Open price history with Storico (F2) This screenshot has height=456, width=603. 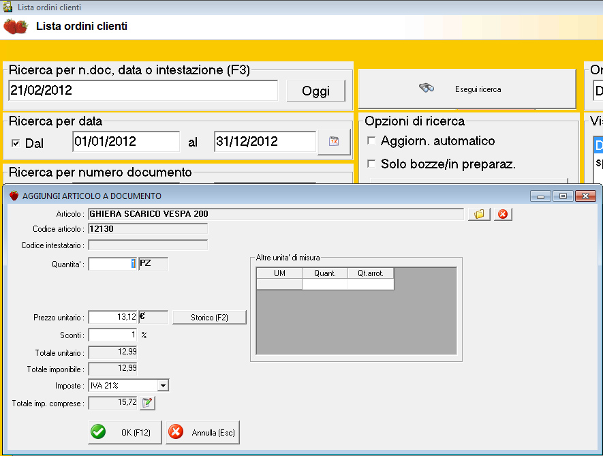pos(209,318)
